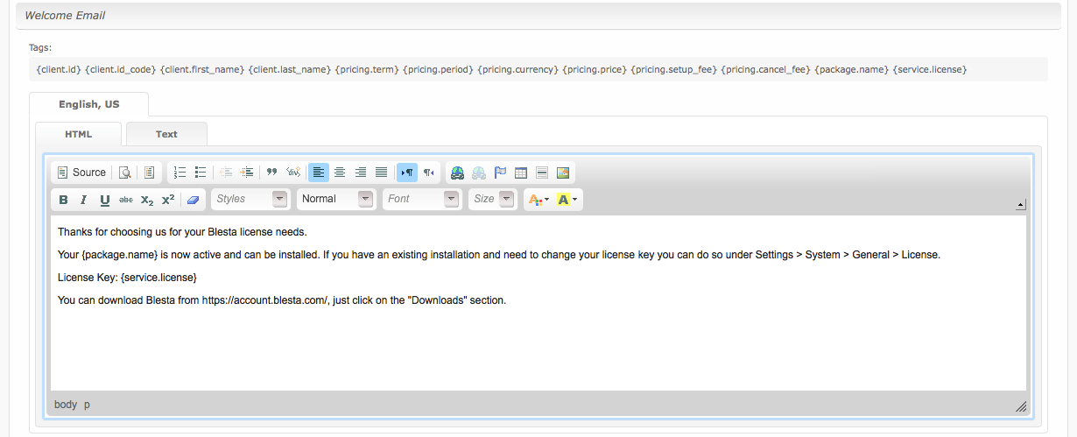1077x437 pixels.
Task: Insert an image into the editor
Action: pos(563,173)
